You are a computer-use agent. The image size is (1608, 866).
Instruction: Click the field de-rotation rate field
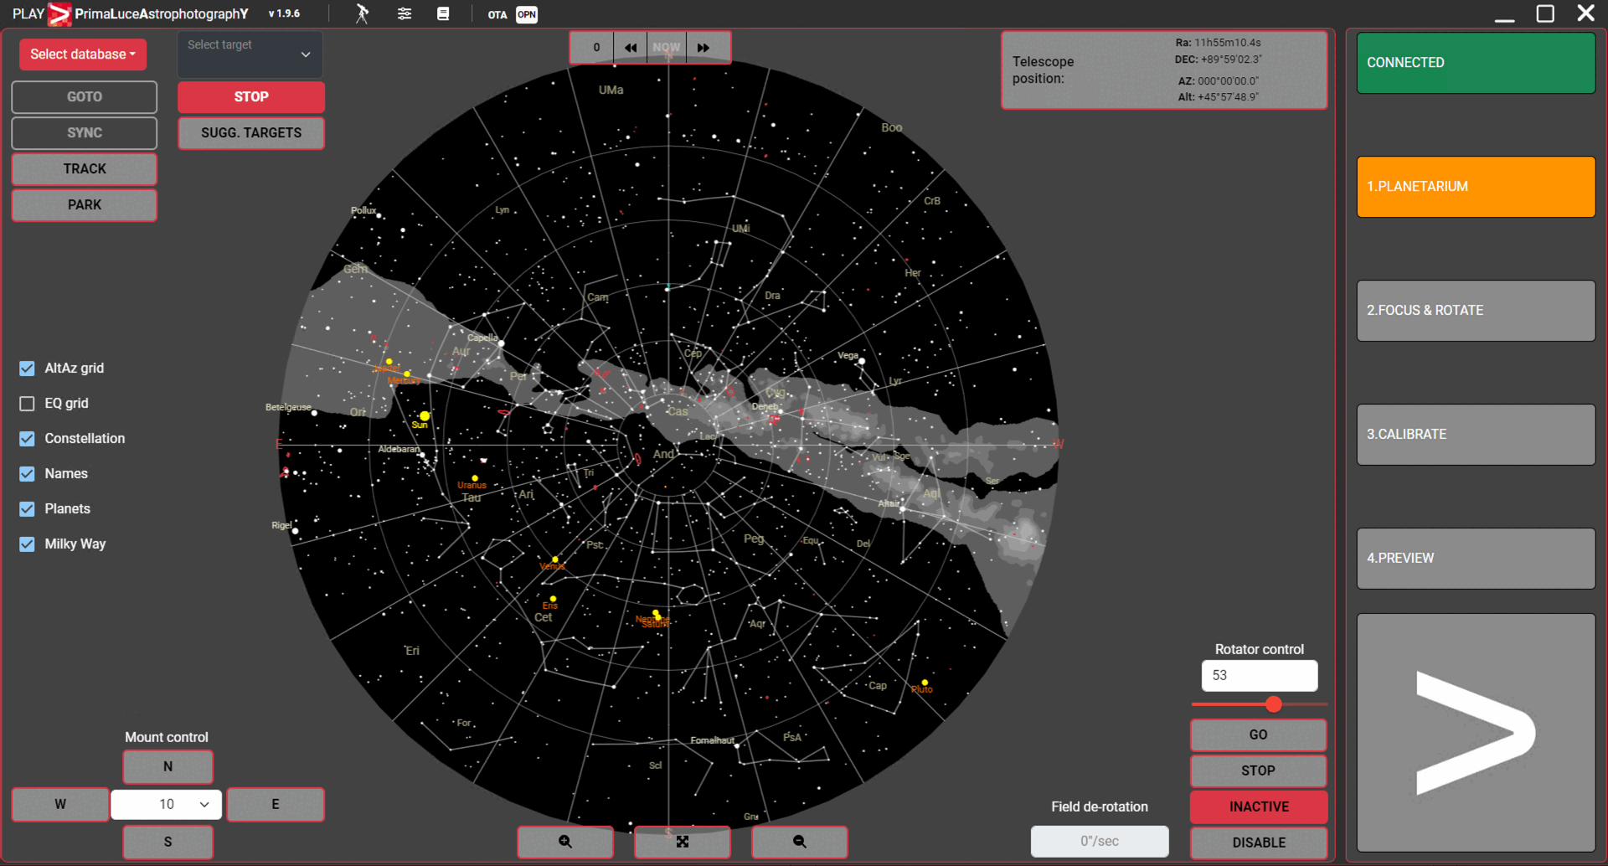[1099, 842]
